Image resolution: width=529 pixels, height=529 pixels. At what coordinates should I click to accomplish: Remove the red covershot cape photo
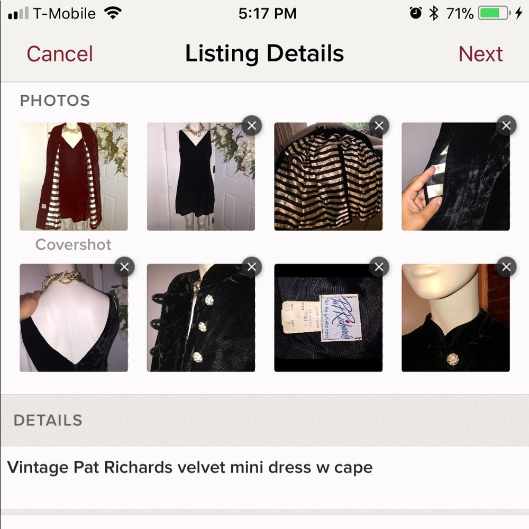pyautogui.click(x=125, y=125)
